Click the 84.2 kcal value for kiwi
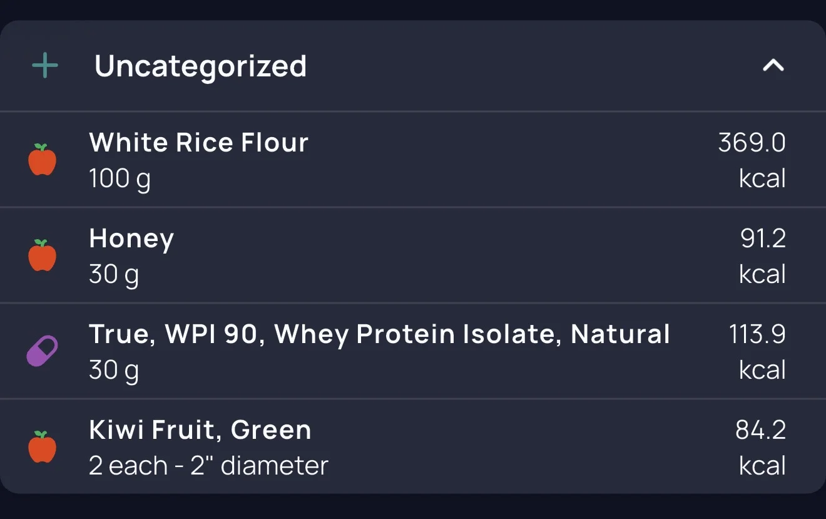The width and height of the screenshot is (826, 519). pos(761,448)
